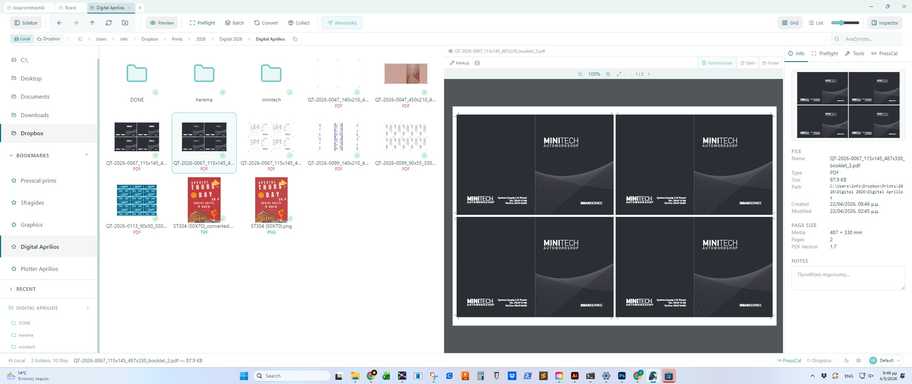Viewport: 912px width, 384px height.
Task: Open the Default profile dropdown
Action: pos(885,361)
